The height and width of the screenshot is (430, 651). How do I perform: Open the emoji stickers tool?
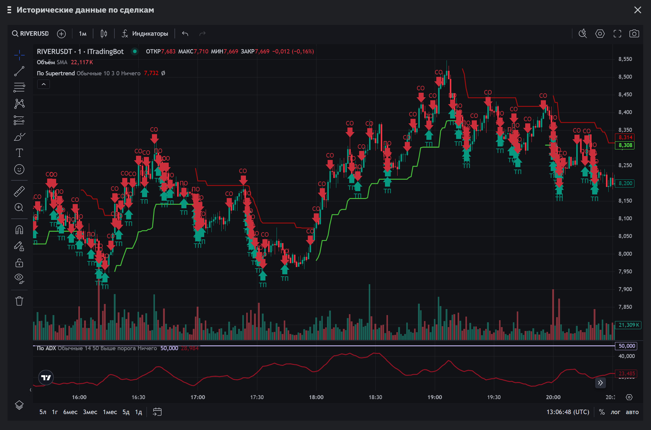(19, 169)
